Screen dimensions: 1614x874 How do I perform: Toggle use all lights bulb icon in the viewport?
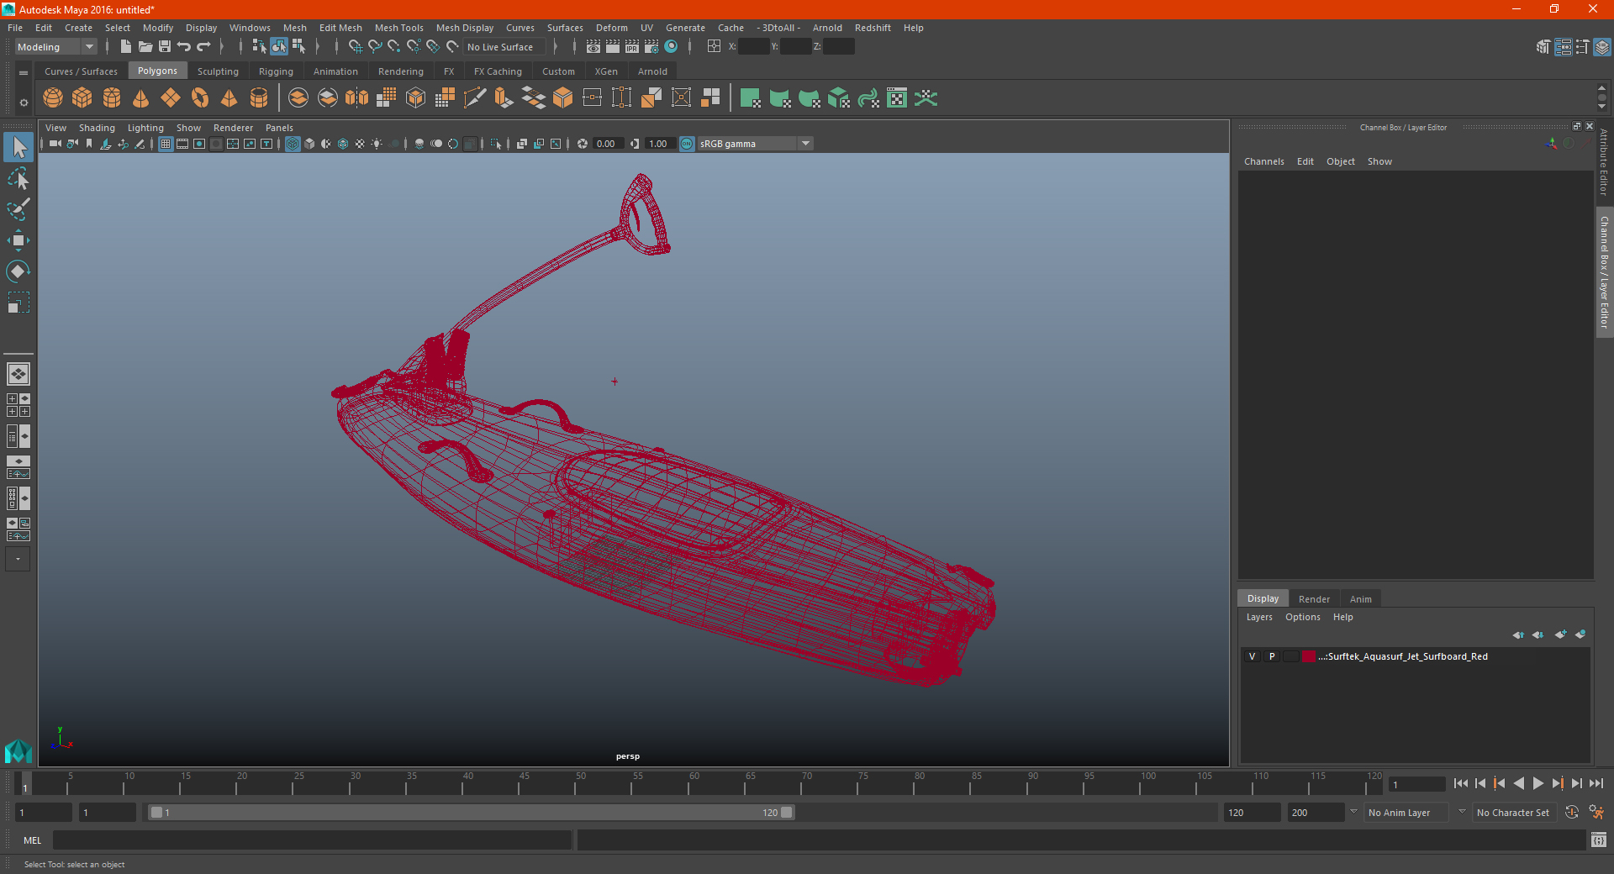click(x=377, y=144)
